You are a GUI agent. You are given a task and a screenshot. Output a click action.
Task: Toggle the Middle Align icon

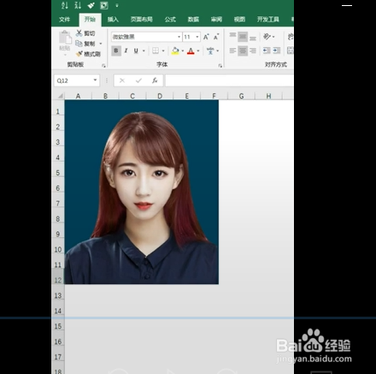click(243, 37)
